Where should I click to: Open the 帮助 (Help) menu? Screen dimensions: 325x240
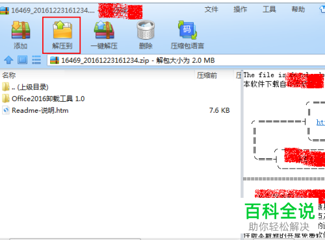pyautogui.click(x=298, y=9)
